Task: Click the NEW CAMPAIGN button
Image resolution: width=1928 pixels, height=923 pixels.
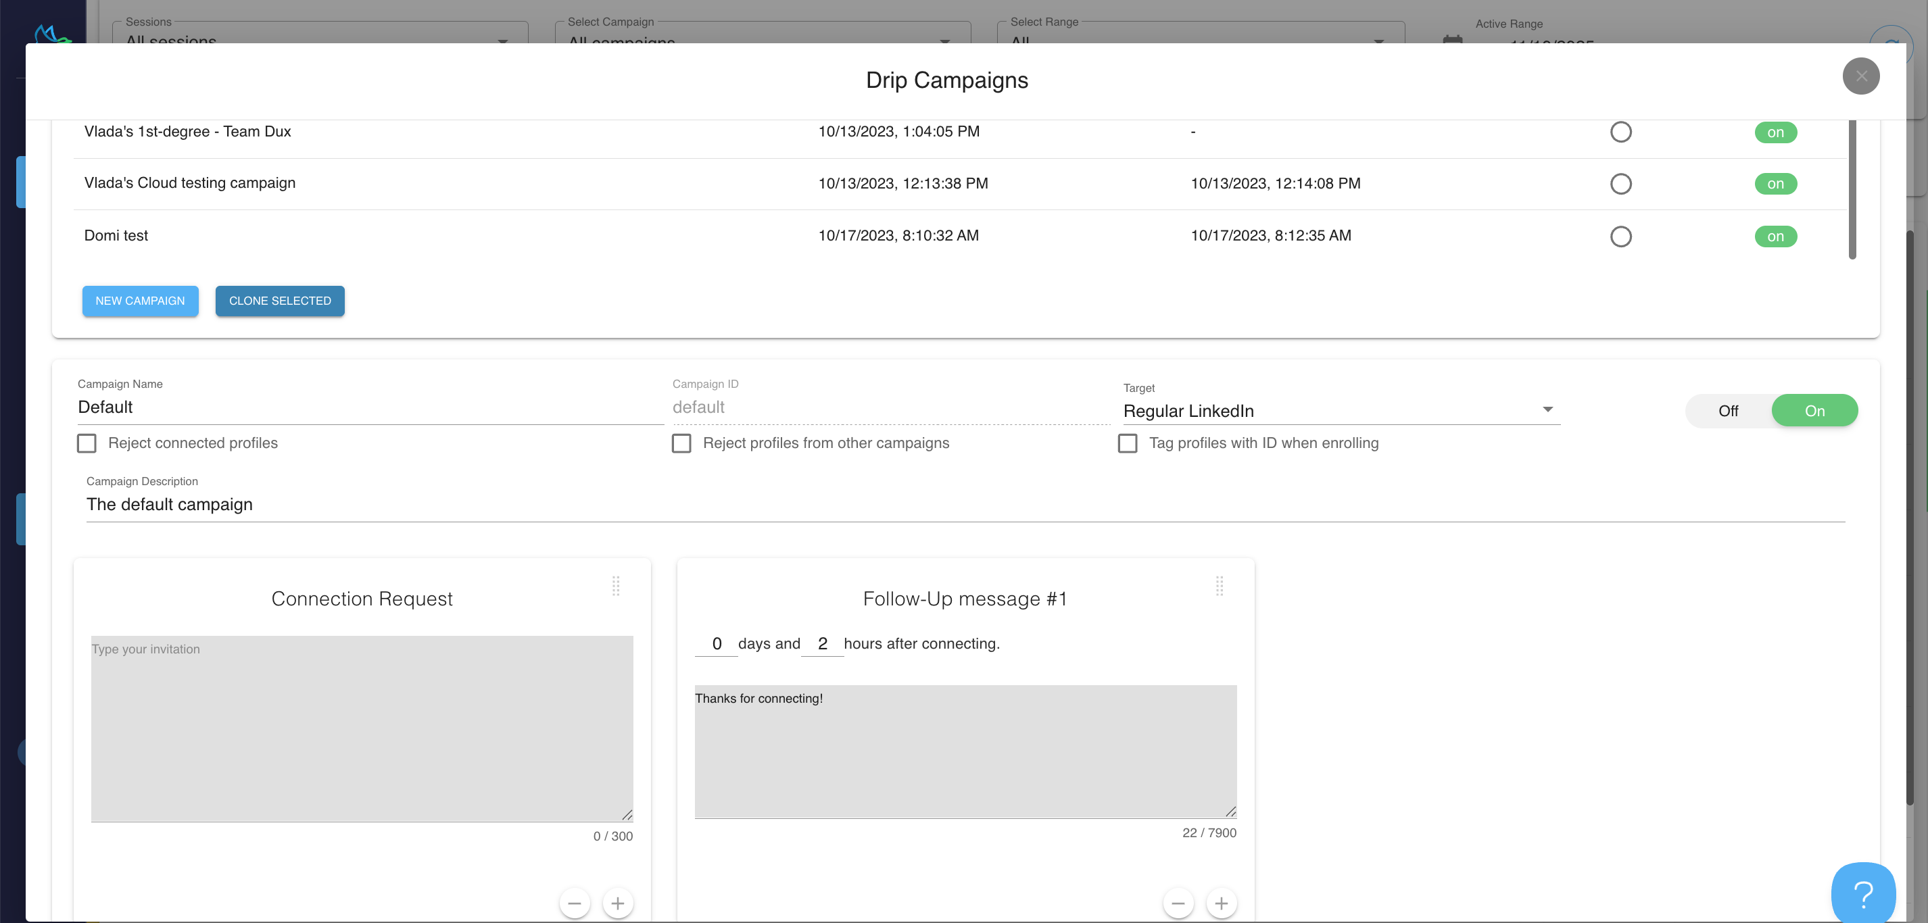Action: [x=140, y=301]
